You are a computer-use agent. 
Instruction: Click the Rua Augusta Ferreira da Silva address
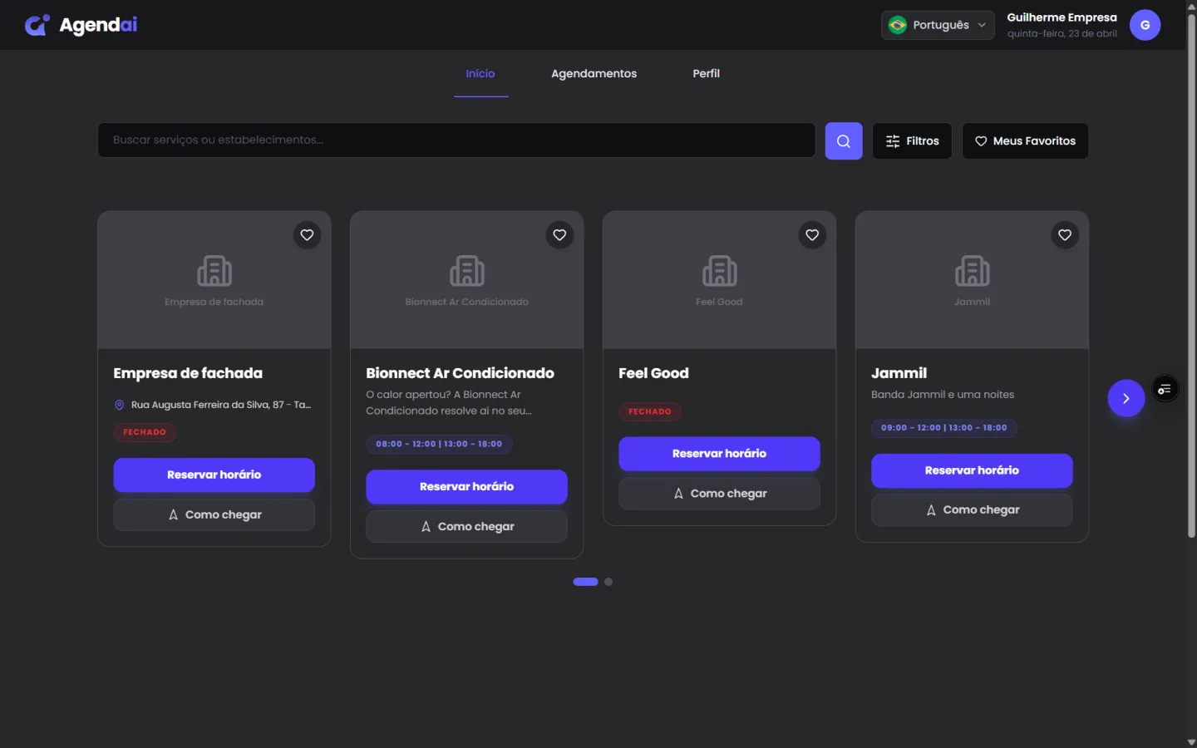tap(221, 405)
